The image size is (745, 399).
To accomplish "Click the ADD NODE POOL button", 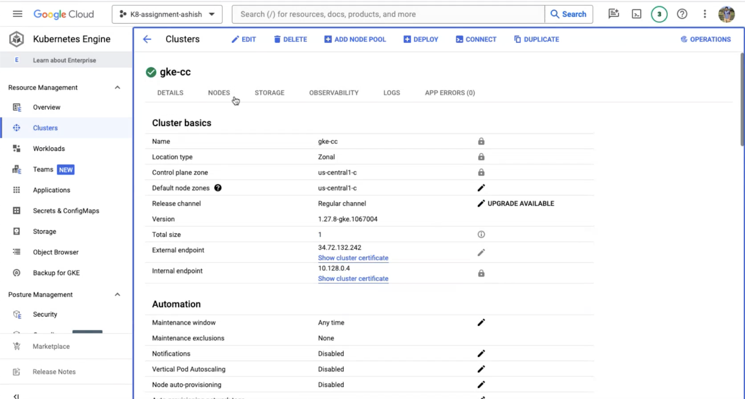I will pos(355,39).
